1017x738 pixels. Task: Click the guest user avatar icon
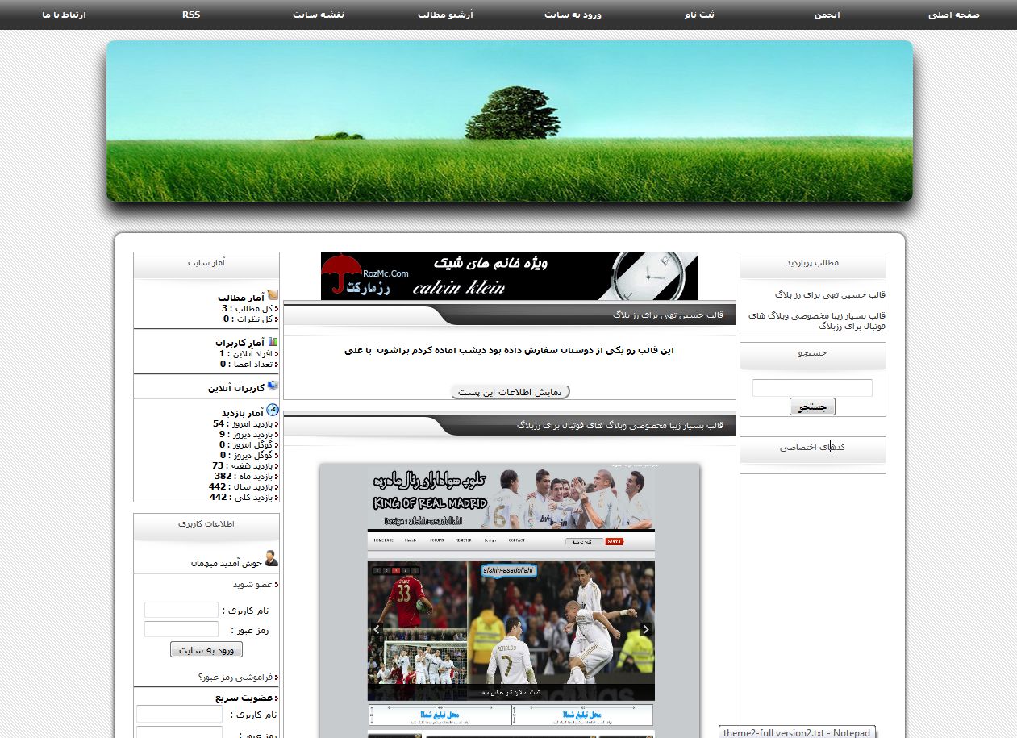click(271, 558)
